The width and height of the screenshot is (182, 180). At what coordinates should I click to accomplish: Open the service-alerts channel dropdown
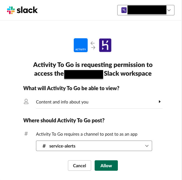[x=94, y=146]
